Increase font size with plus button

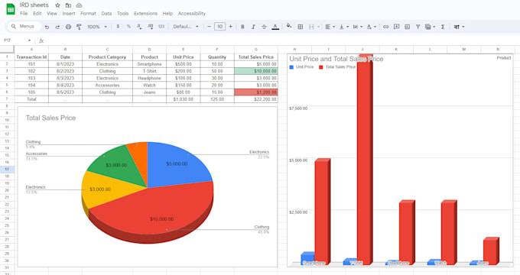230,27
